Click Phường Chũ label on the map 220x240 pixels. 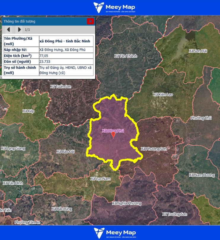(x=201, y=118)
